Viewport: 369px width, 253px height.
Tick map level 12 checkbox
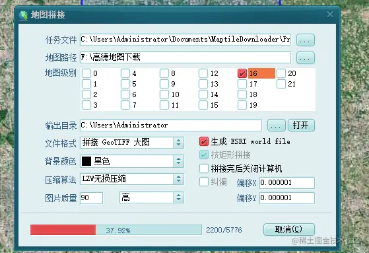point(203,73)
